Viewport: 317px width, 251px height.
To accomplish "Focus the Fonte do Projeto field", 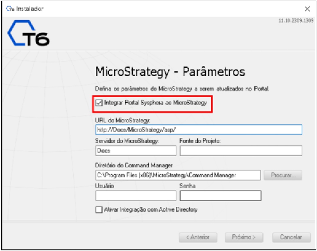I will pos(241,151).
